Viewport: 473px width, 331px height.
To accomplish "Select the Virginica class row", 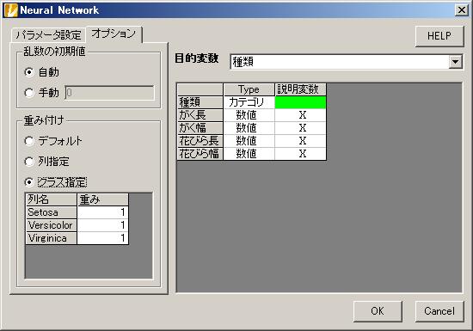I will pyautogui.click(x=51, y=238).
